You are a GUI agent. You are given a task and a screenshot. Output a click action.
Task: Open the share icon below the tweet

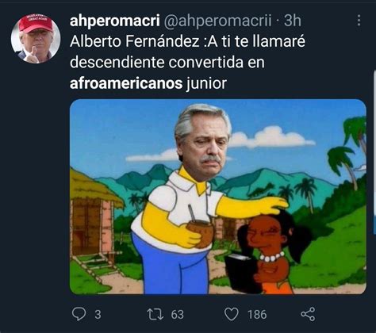[308, 314]
